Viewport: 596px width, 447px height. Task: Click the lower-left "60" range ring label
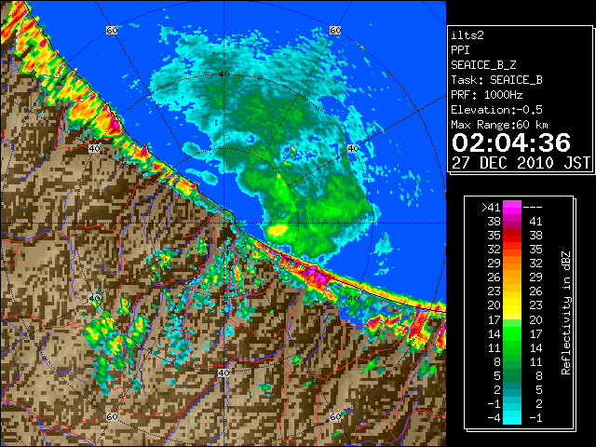tap(112, 417)
